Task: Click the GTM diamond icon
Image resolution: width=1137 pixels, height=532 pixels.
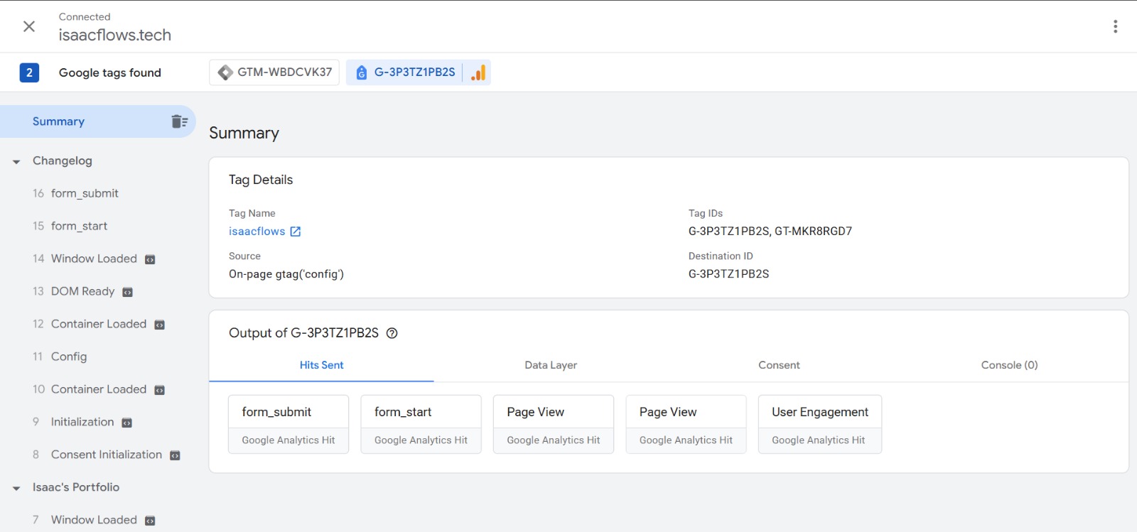Action: [225, 72]
